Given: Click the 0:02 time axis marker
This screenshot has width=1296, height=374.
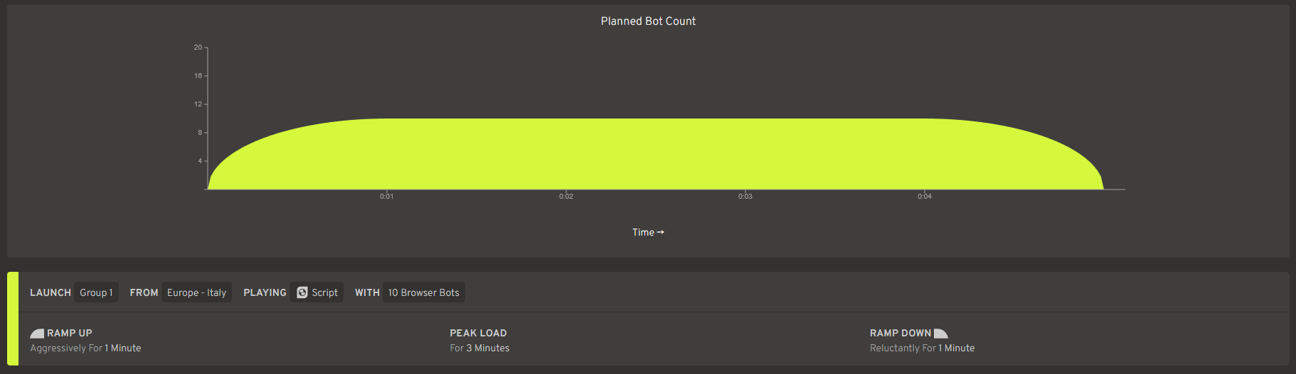Looking at the screenshot, I should (565, 196).
